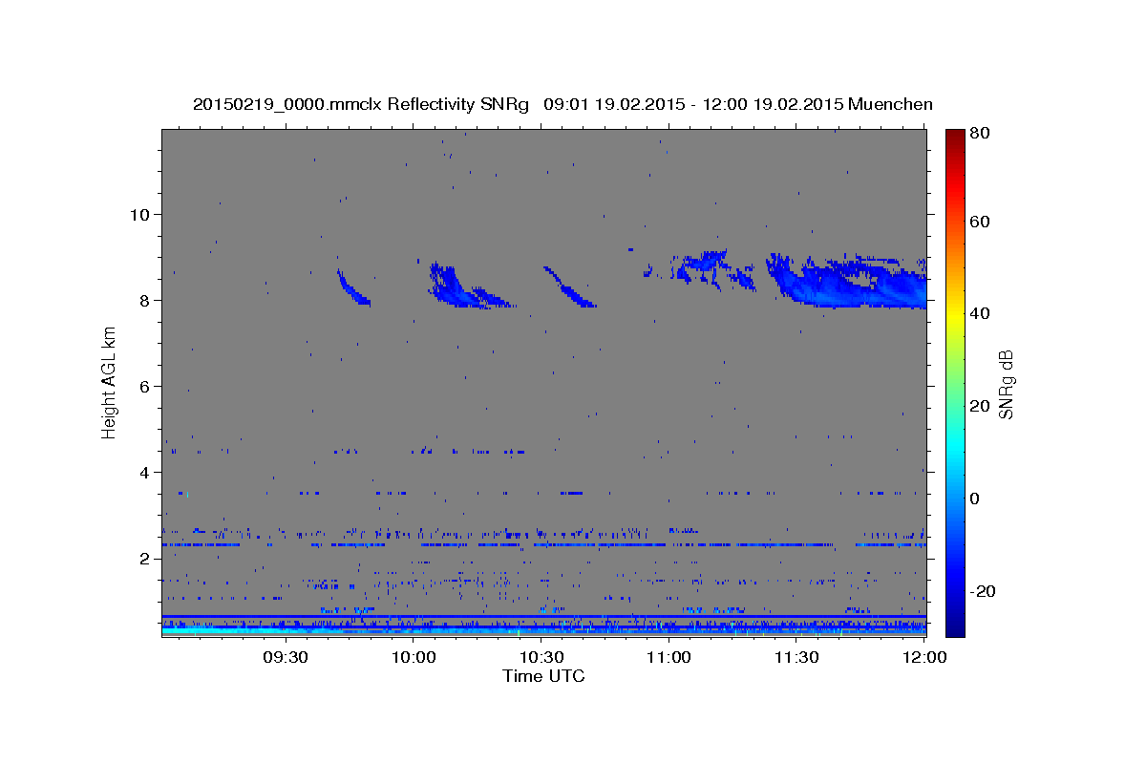Click the yellow section of the colorbar

click(955, 315)
